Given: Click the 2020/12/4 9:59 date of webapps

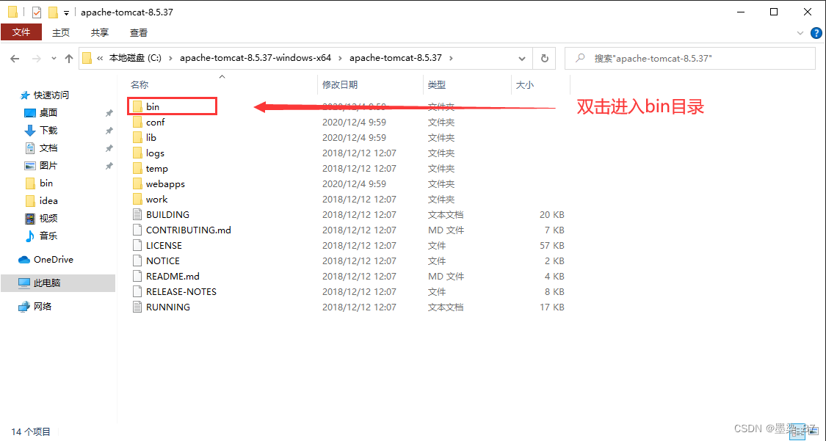Looking at the screenshot, I should coord(354,183).
